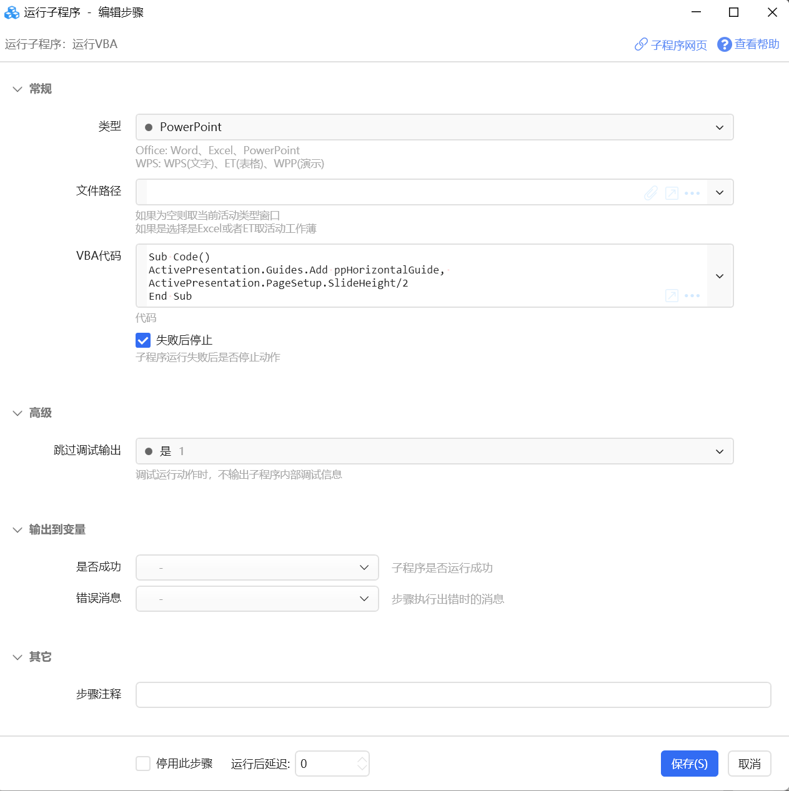The width and height of the screenshot is (789, 791).
Task: Click the Office: Word、Excel、PowerPoint hint text
Action: point(217,150)
